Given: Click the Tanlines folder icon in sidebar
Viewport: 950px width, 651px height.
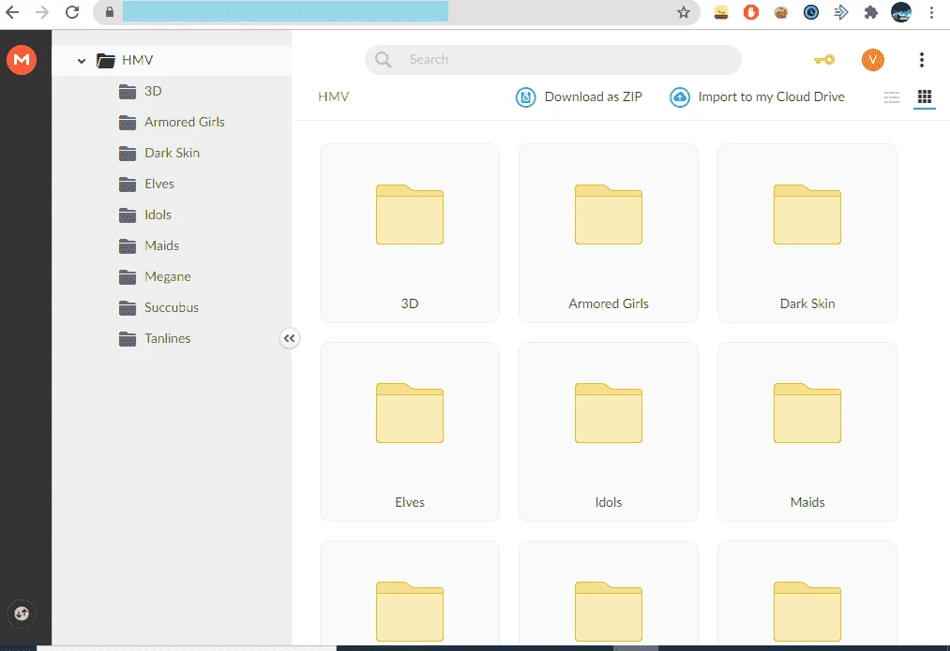Looking at the screenshot, I should [128, 338].
